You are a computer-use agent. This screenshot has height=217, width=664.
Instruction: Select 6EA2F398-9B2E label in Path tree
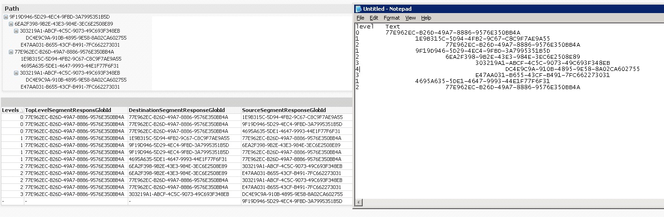click(64, 24)
